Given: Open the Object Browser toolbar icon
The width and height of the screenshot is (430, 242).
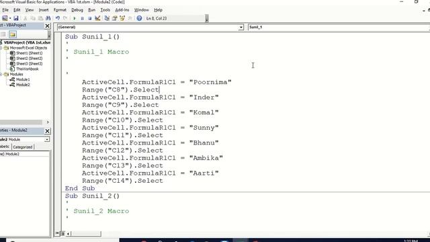Looking at the screenshot, I should point(122,18).
